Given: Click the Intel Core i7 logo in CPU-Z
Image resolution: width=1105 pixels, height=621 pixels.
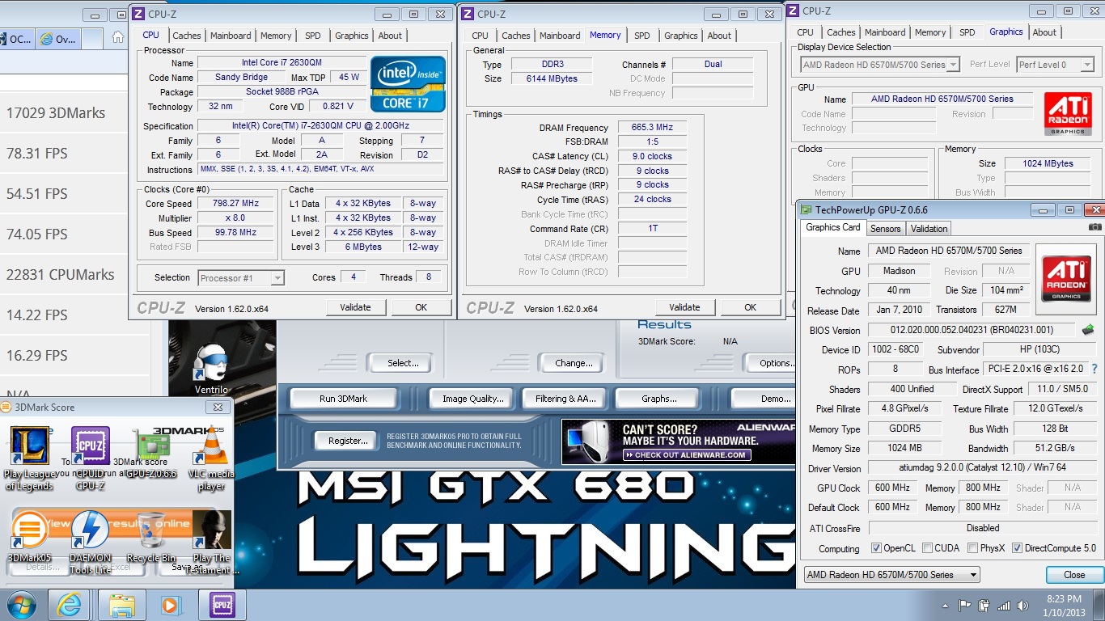Looking at the screenshot, I should coord(408,84).
